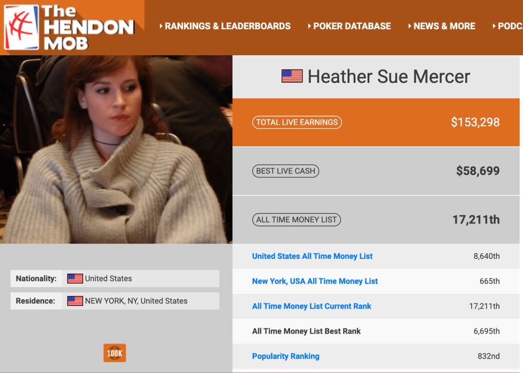
Task: Open New York, USA All Time Money List
Action: (315, 281)
